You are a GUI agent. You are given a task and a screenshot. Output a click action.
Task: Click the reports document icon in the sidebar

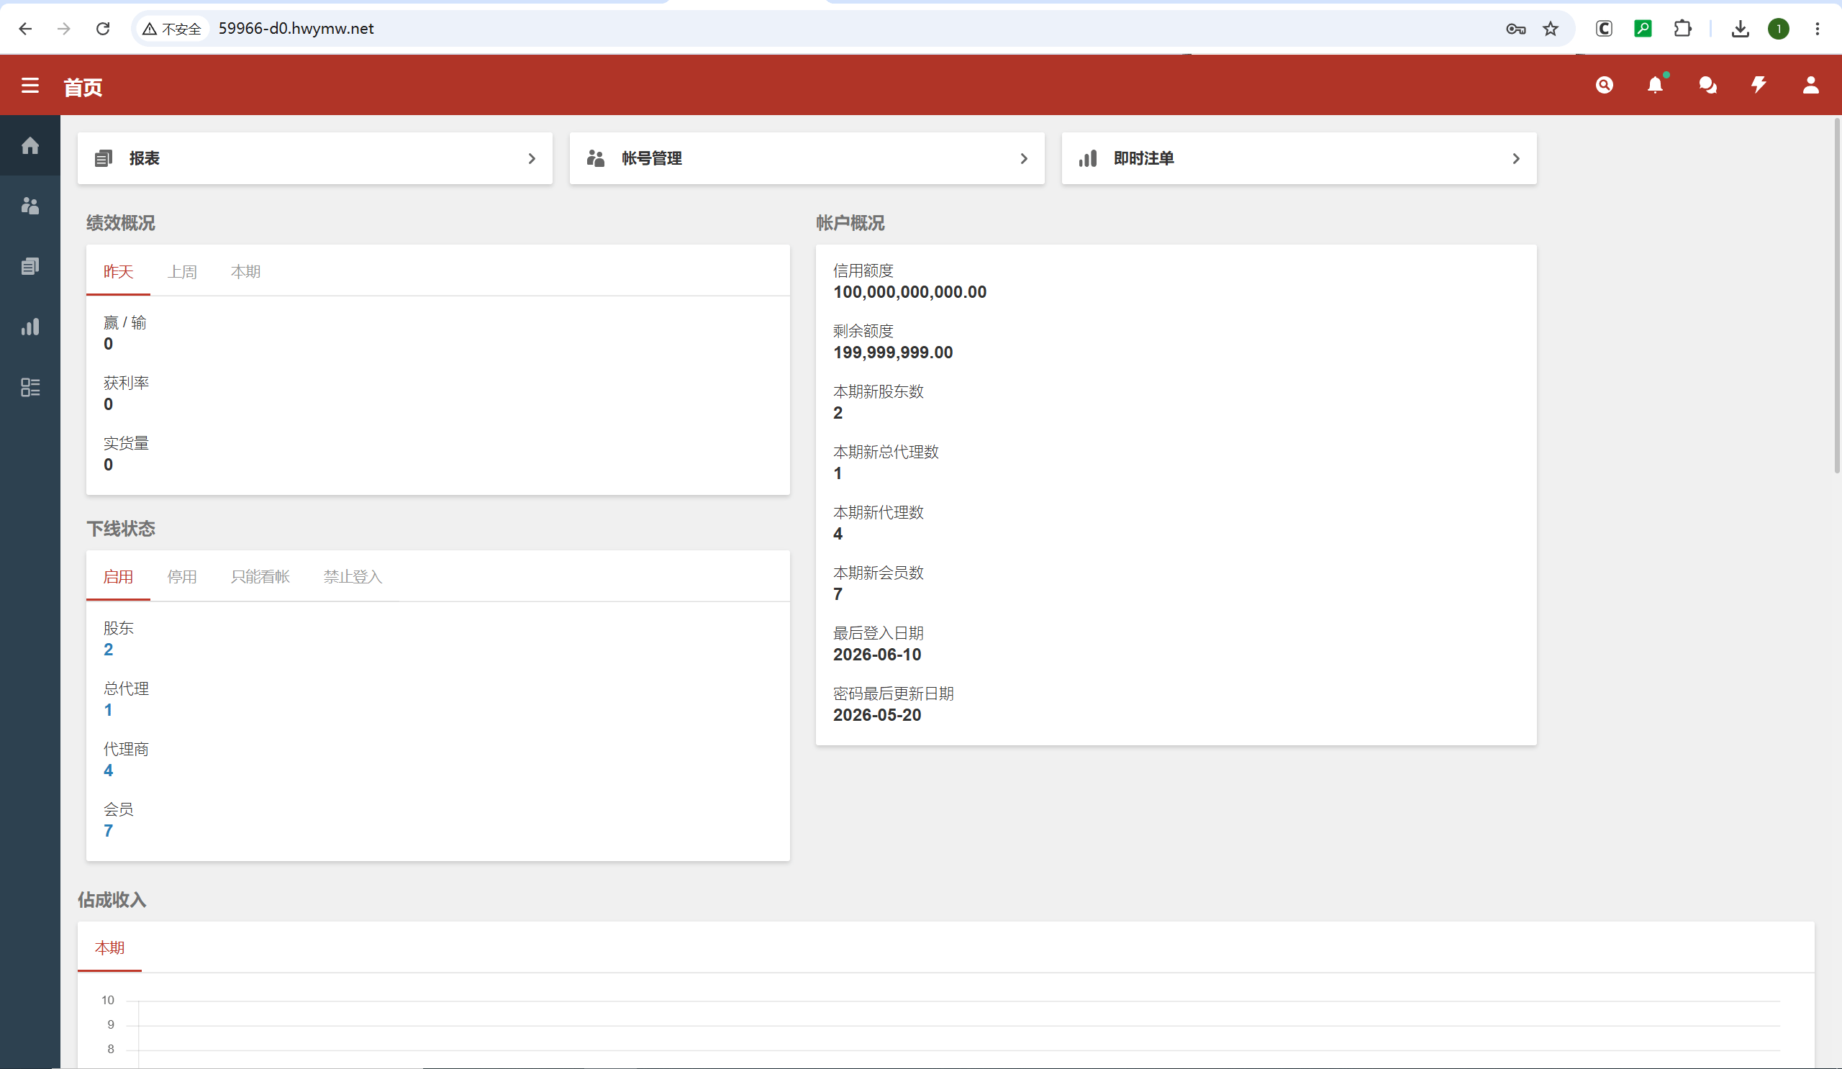coord(30,266)
